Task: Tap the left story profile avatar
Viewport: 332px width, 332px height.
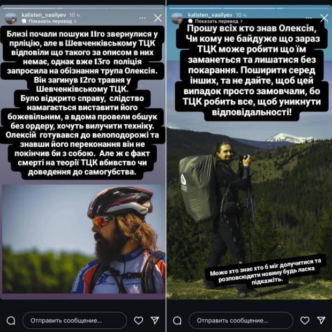Action: pos(11,18)
